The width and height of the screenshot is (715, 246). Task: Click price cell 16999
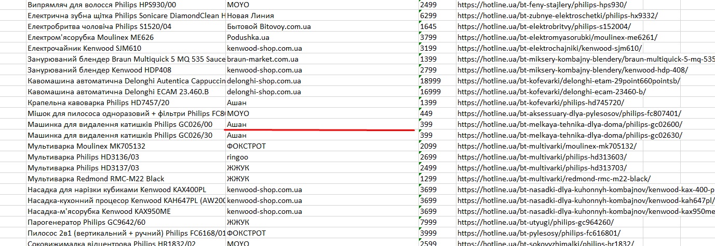pyautogui.click(x=437, y=92)
